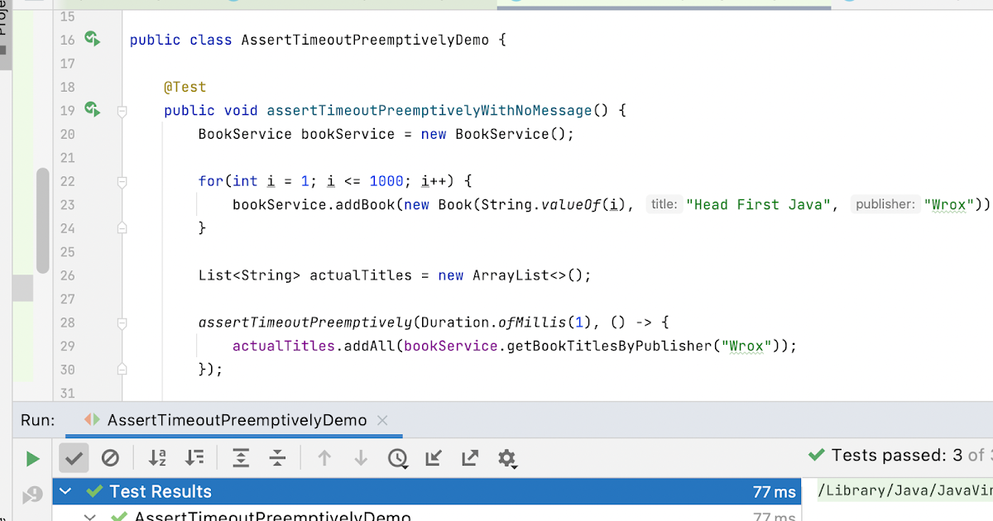Run the test via gutter icon on line 19

[92, 109]
